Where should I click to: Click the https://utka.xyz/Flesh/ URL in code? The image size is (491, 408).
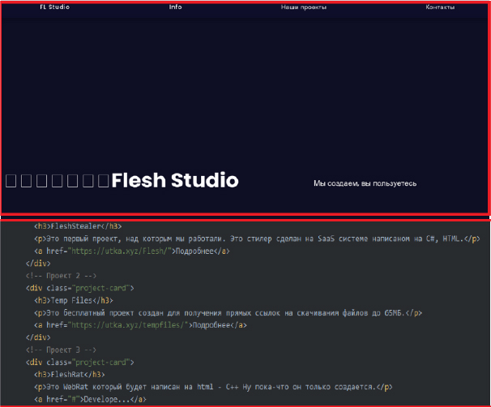click(122, 251)
